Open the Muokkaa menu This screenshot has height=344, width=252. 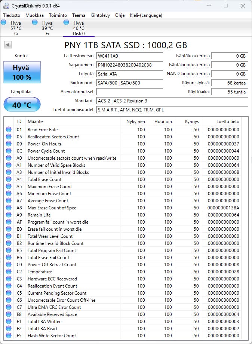tap(34, 15)
